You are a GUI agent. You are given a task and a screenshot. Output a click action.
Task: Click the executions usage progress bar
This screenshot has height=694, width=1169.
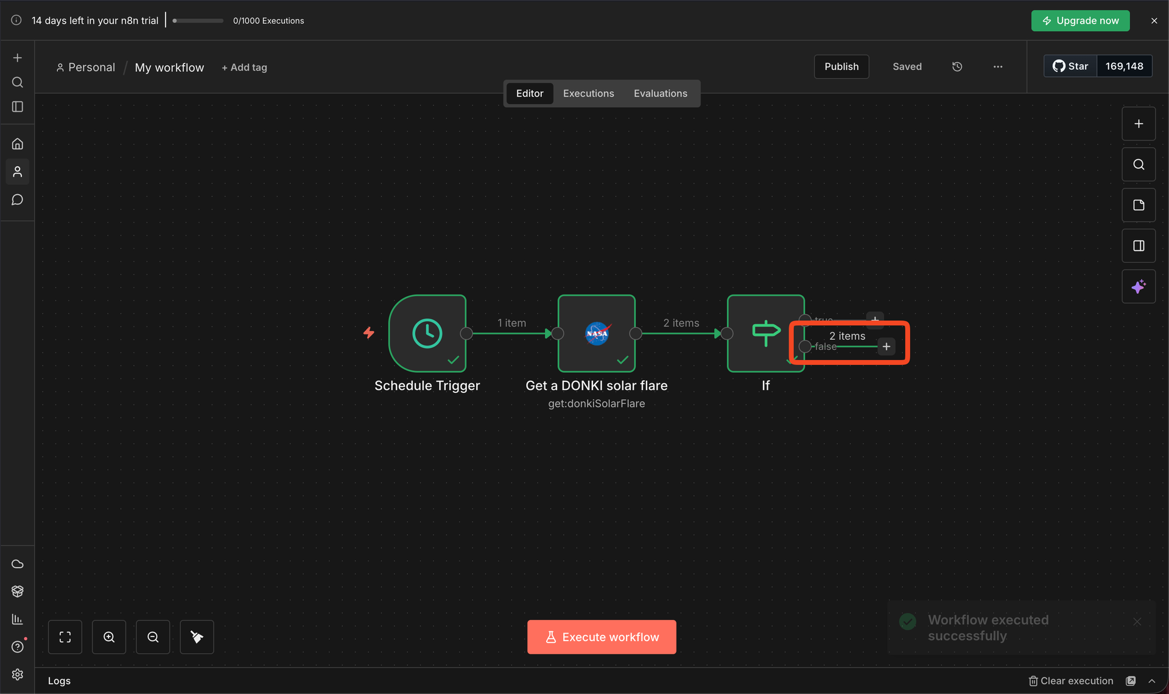pyautogui.click(x=198, y=21)
